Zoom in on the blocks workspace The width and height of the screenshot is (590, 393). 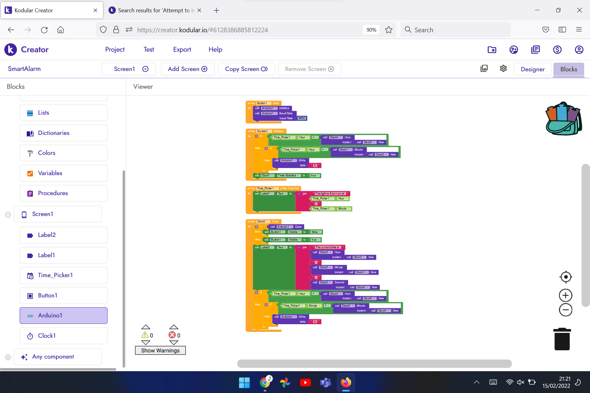coord(565,295)
